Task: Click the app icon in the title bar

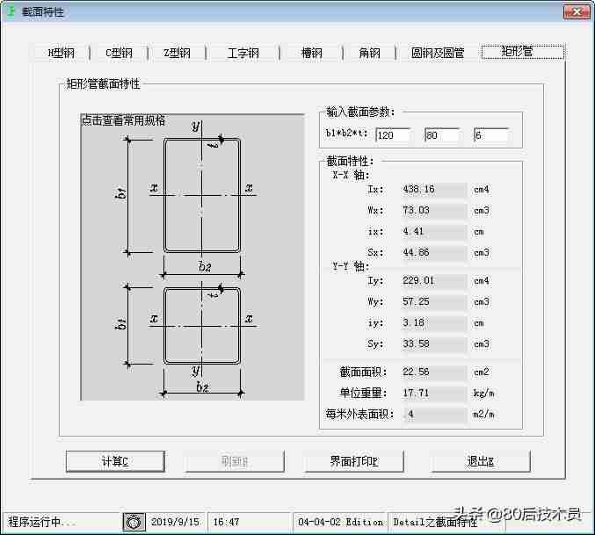Action: [x=11, y=11]
